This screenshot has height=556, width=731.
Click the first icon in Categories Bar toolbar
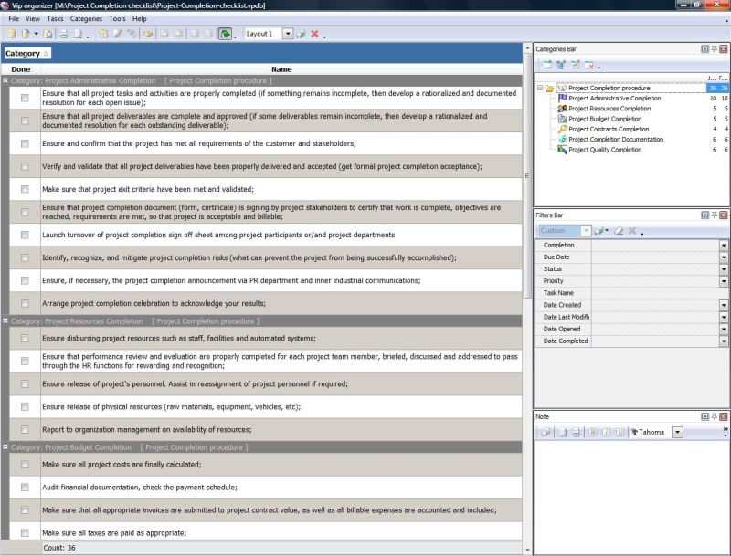pos(546,65)
